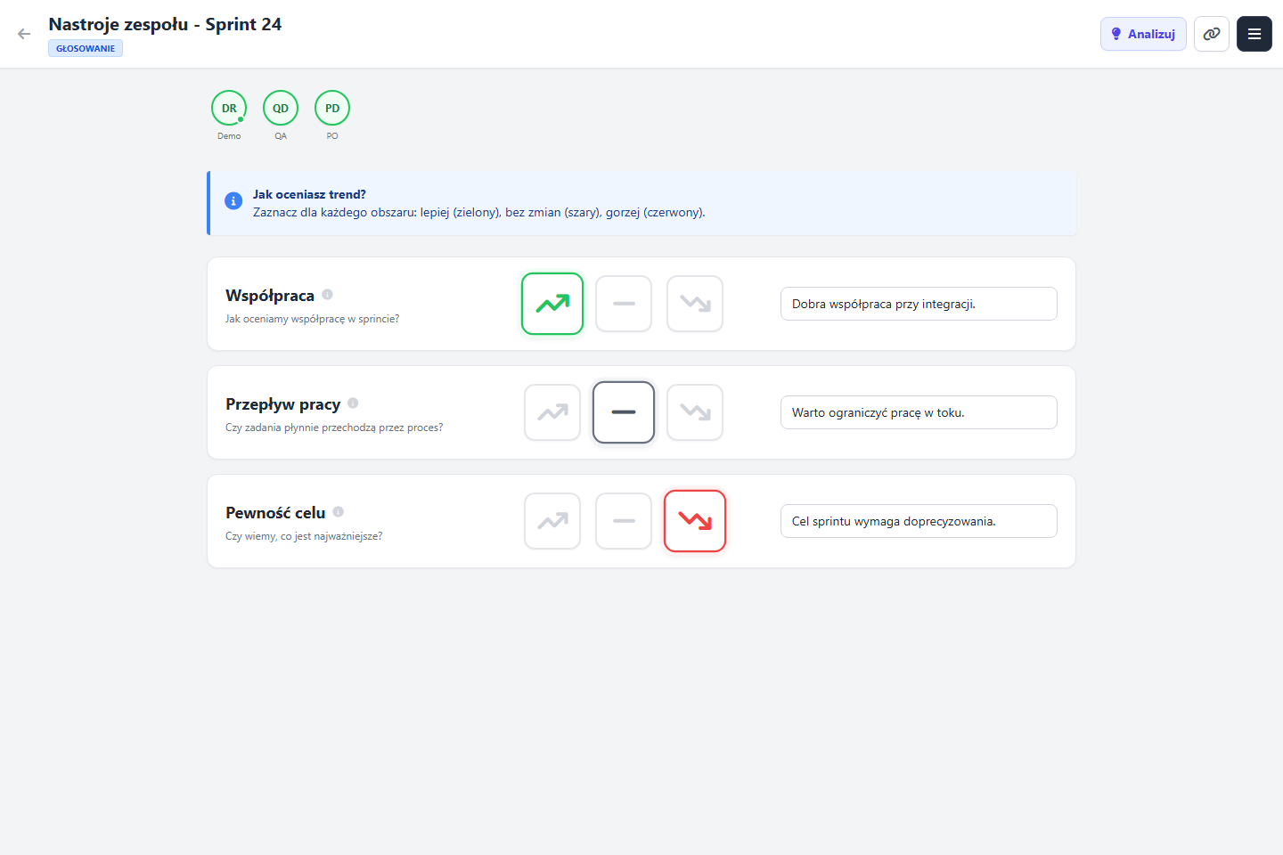Mark Współpraca as no change
1283x855 pixels.
tap(624, 304)
